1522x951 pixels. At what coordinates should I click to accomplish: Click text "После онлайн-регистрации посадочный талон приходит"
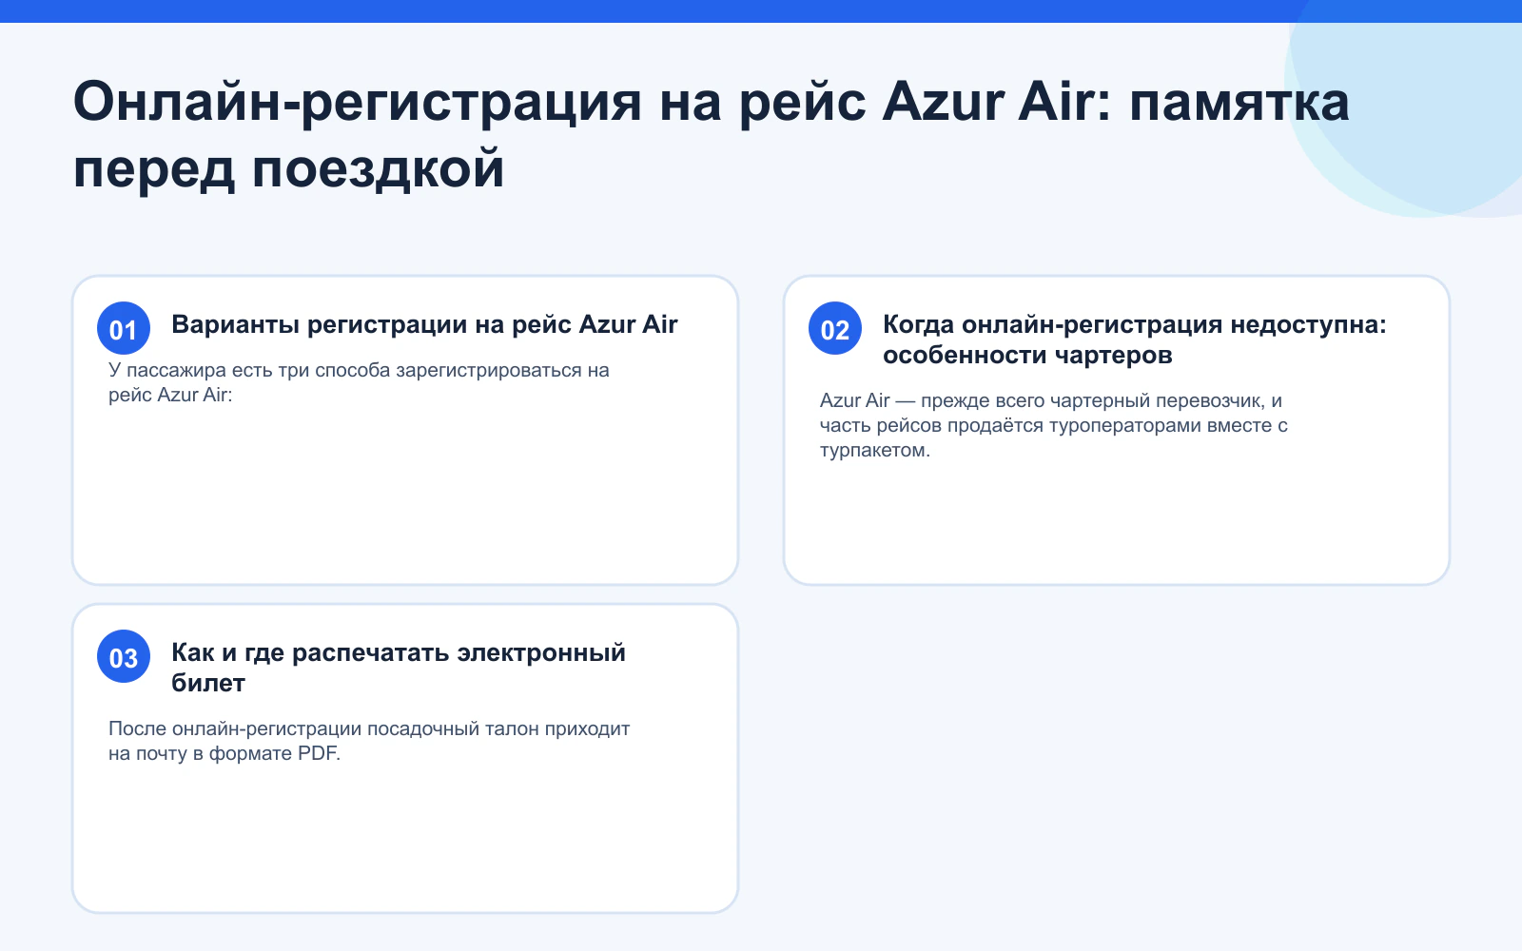[x=369, y=728]
